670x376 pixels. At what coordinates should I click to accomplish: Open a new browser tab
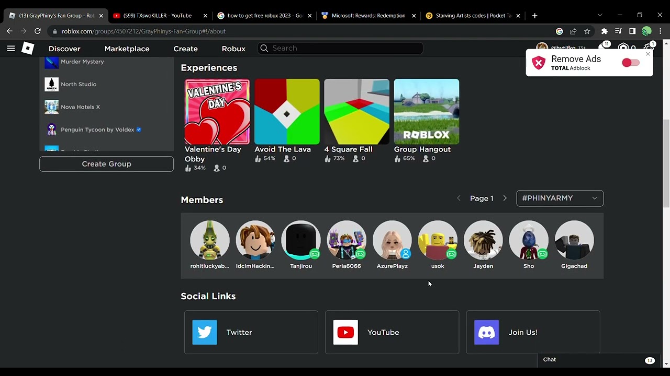[534, 16]
